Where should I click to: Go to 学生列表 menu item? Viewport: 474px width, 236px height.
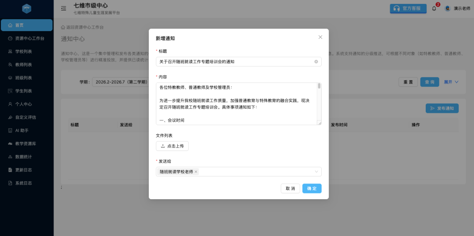[27, 91]
